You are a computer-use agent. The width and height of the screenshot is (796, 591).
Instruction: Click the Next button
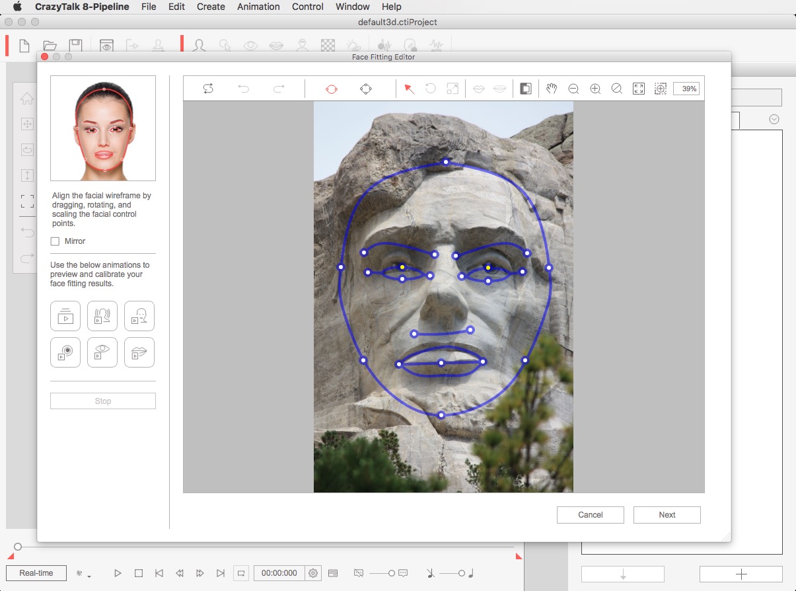667,515
